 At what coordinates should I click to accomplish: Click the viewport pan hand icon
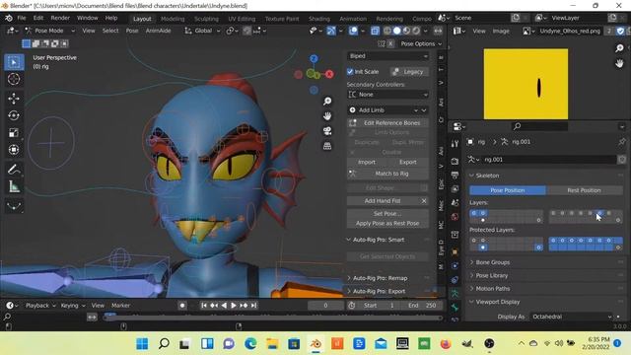(x=327, y=116)
